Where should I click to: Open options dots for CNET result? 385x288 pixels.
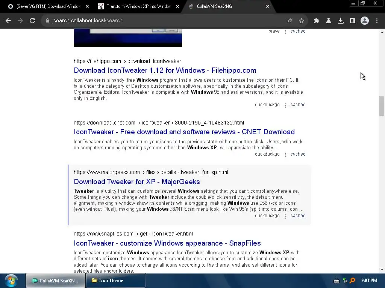coord(285,155)
